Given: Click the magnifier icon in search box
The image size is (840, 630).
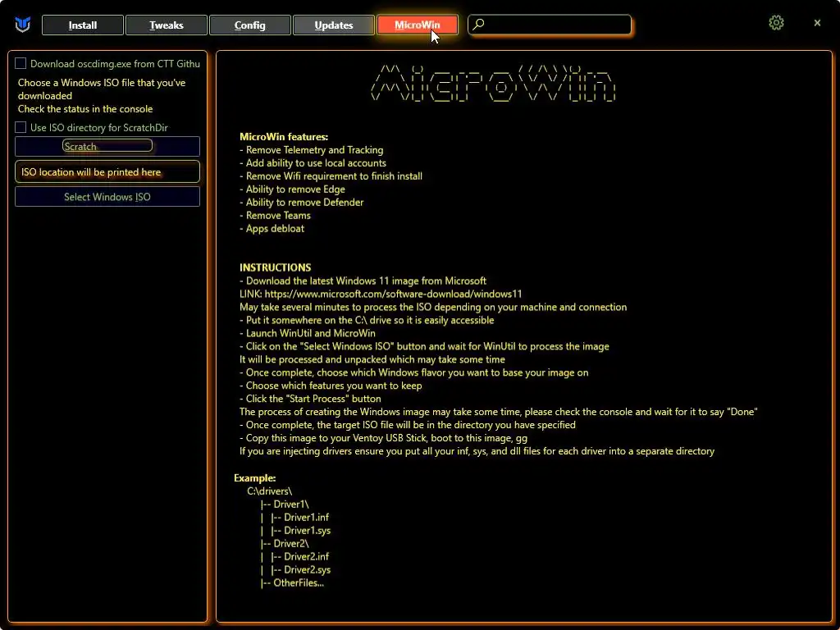Looking at the screenshot, I should click(478, 24).
